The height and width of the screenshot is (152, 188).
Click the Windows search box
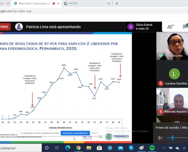[x=21, y=148]
